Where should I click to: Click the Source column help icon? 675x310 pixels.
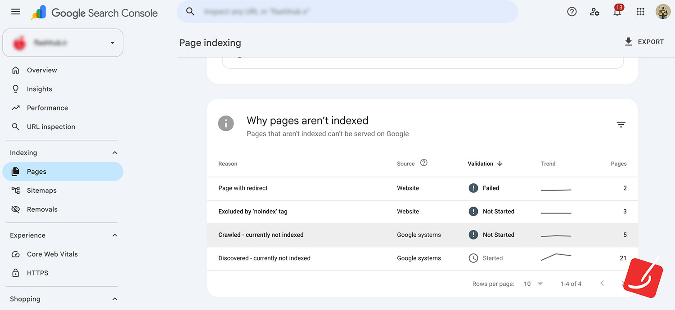tap(423, 163)
